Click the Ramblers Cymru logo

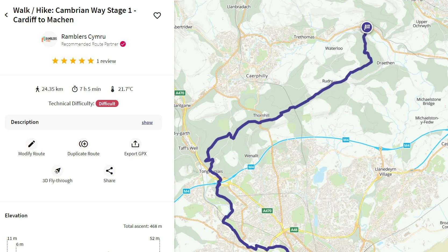(49, 39)
